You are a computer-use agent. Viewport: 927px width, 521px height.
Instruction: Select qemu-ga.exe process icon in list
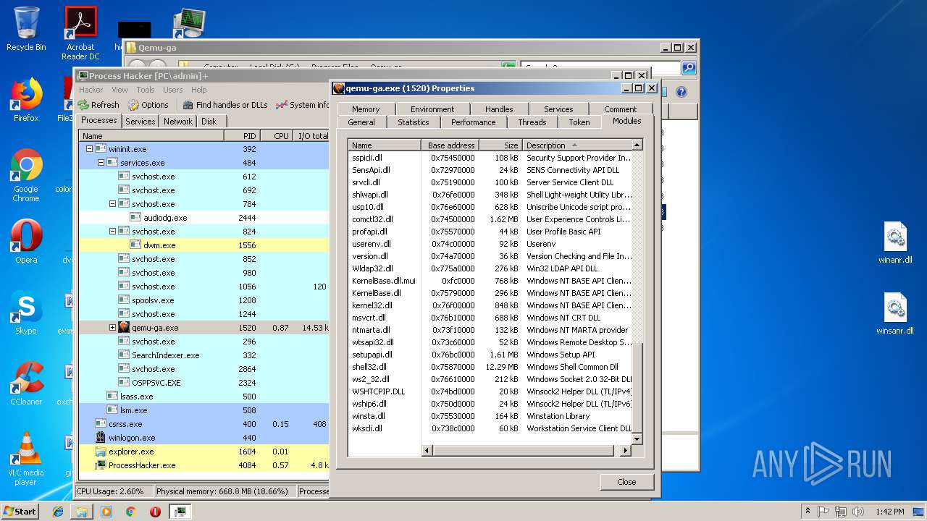[x=124, y=328]
